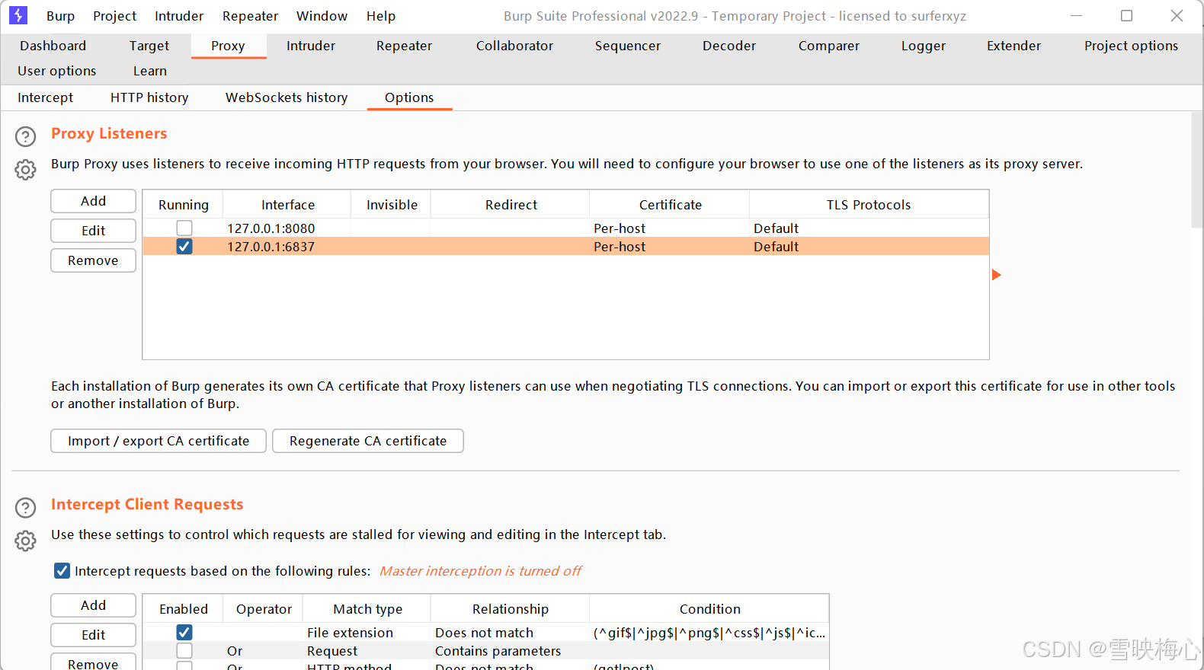Open the Learn tab
The width and height of the screenshot is (1204, 670).
click(150, 71)
